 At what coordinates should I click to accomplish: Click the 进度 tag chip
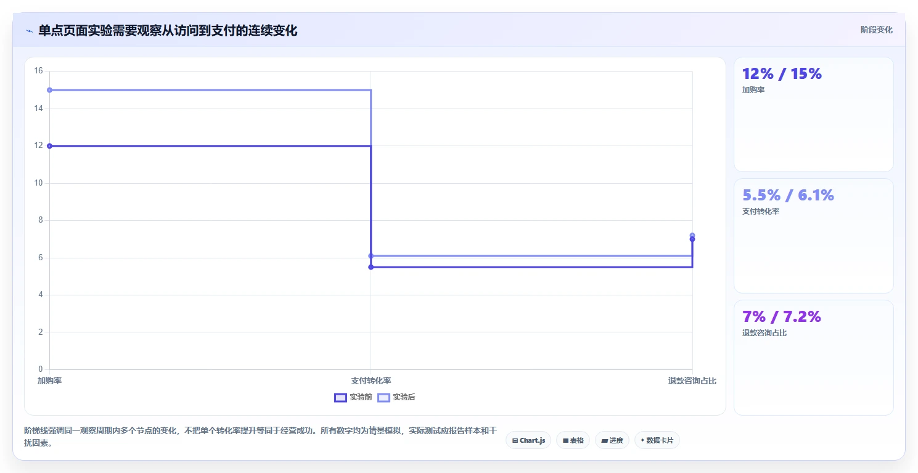click(612, 440)
